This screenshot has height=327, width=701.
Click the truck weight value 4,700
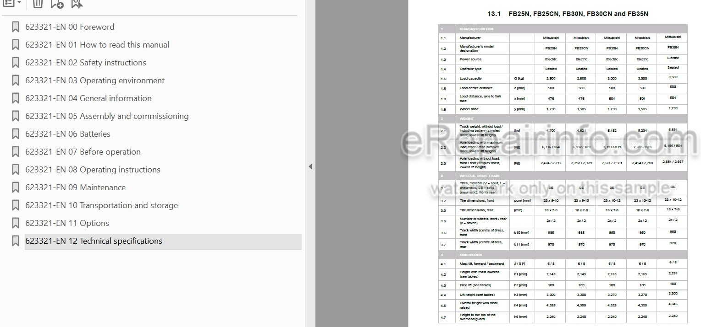551,131
